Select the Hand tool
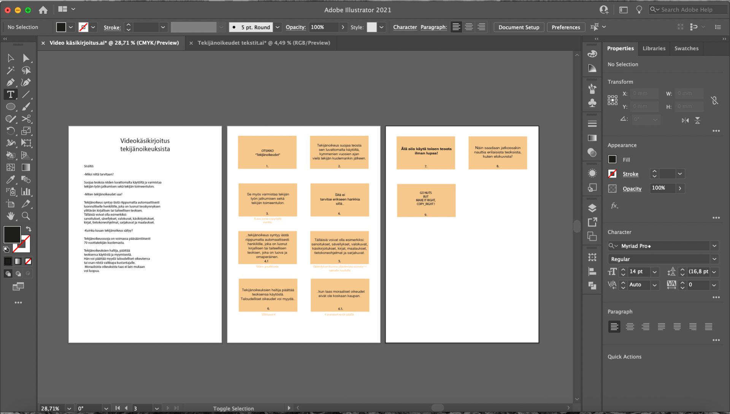The height and width of the screenshot is (414, 730). [11, 216]
